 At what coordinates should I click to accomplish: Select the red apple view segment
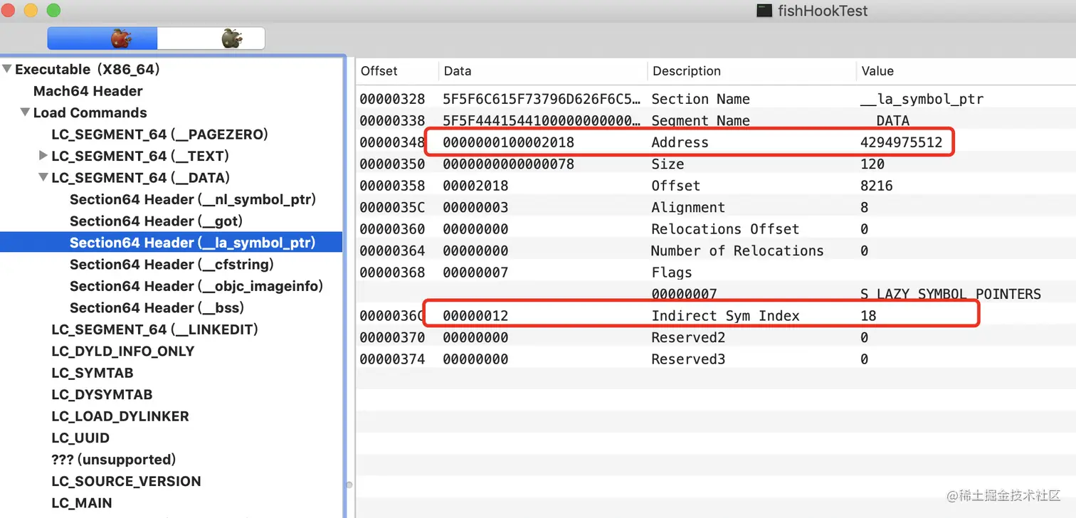click(x=102, y=38)
